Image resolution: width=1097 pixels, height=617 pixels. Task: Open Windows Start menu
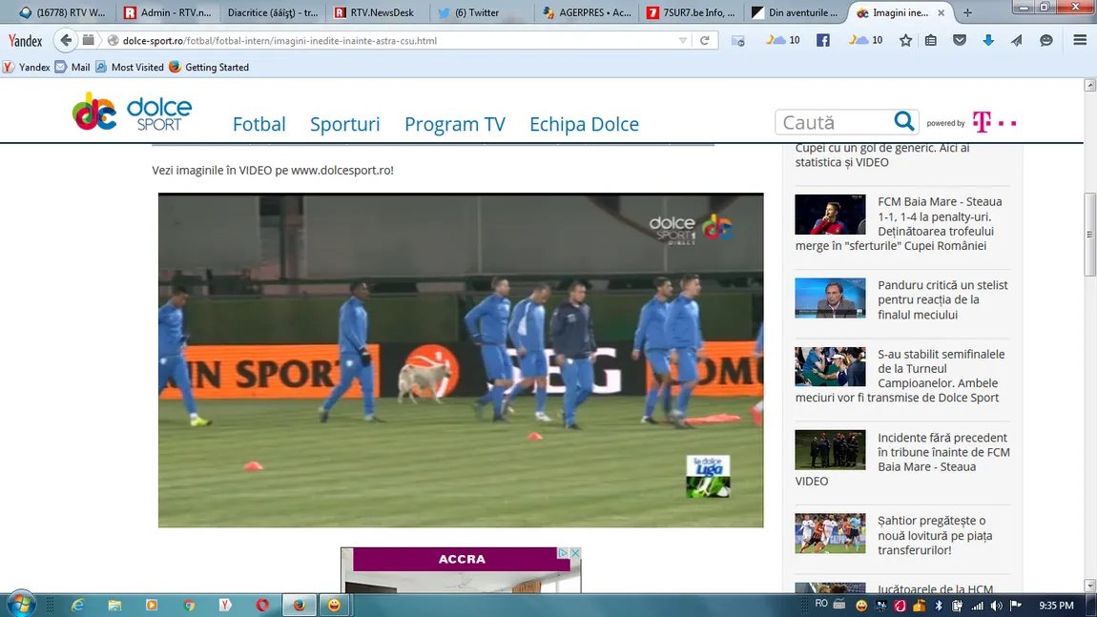click(20, 605)
